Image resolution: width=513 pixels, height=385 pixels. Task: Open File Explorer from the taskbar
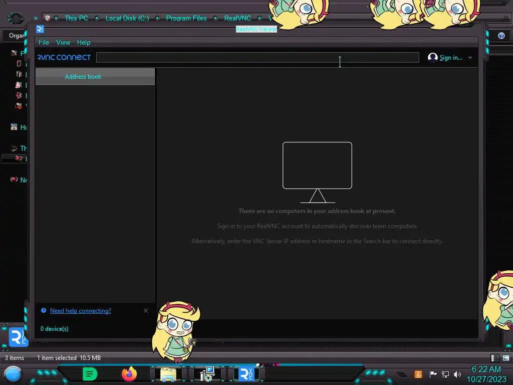click(168, 374)
